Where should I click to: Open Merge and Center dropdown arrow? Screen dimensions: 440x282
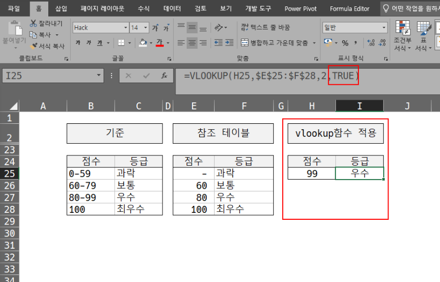(314, 43)
